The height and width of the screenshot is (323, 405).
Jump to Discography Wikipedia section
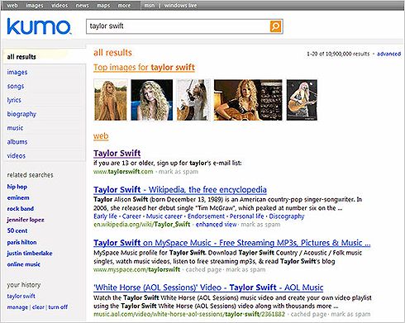coord(287,216)
